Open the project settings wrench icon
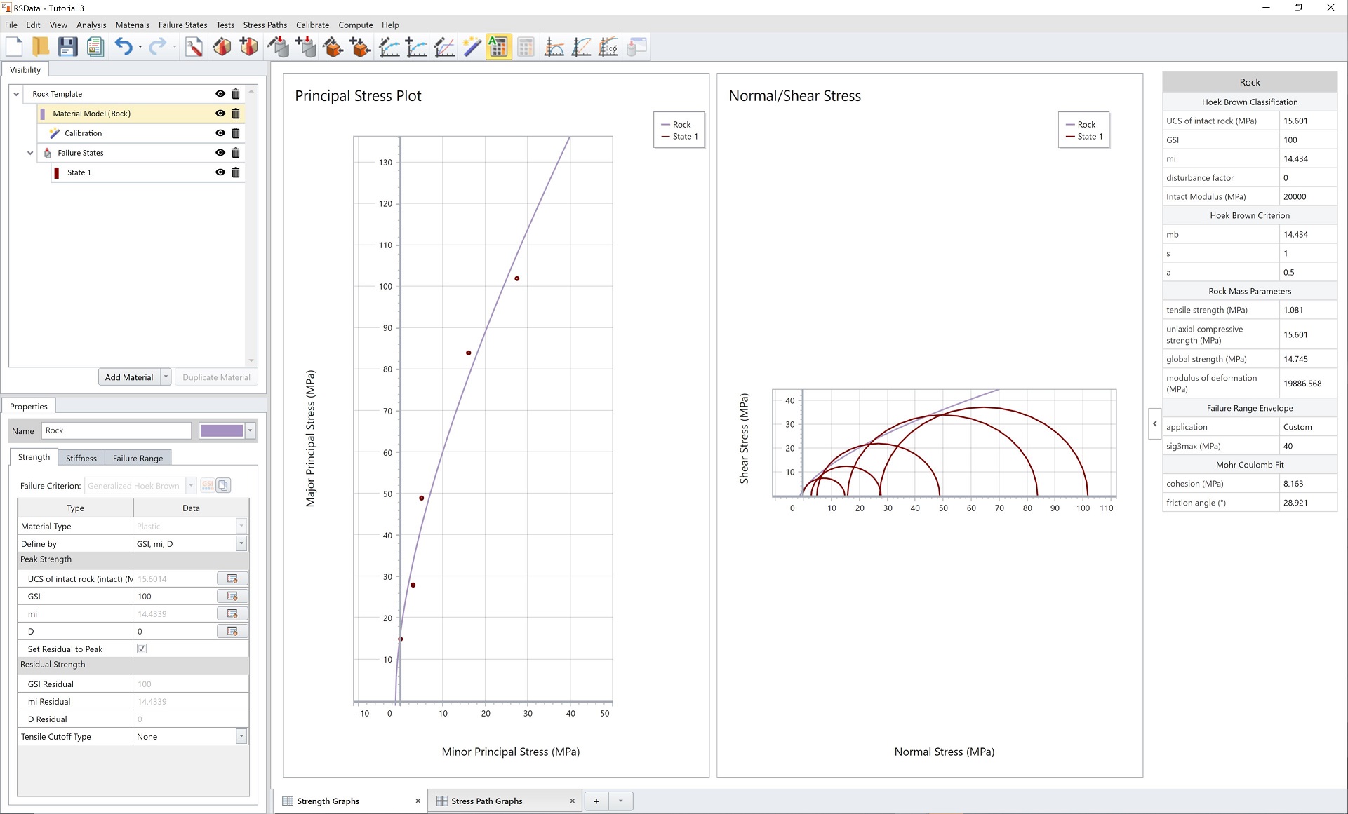 (194, 47)
